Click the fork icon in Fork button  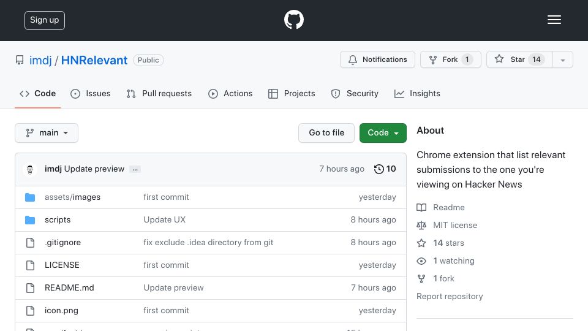[x=433, y=59]
